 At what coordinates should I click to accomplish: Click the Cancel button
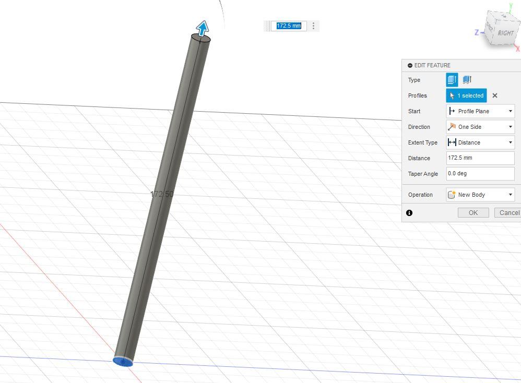coord(508,212)
